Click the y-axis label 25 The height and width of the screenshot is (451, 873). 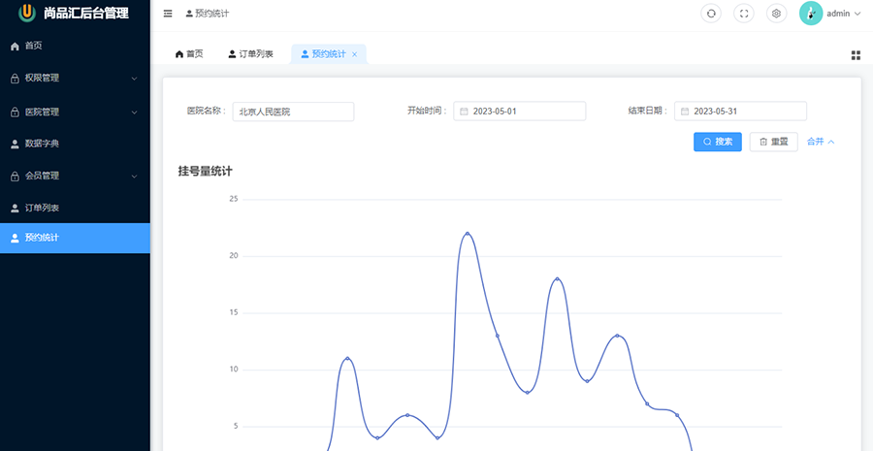[233, 199]
